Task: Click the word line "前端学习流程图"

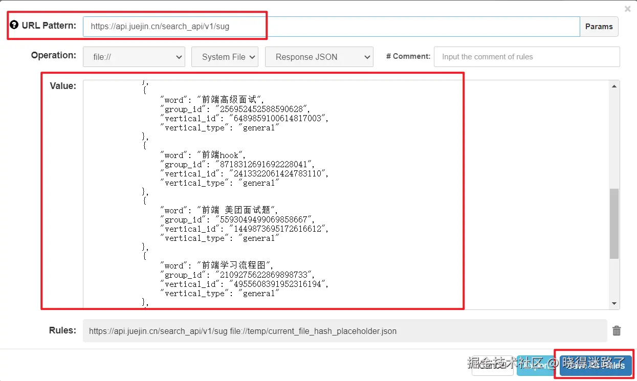Action: [x=217, y=265]
